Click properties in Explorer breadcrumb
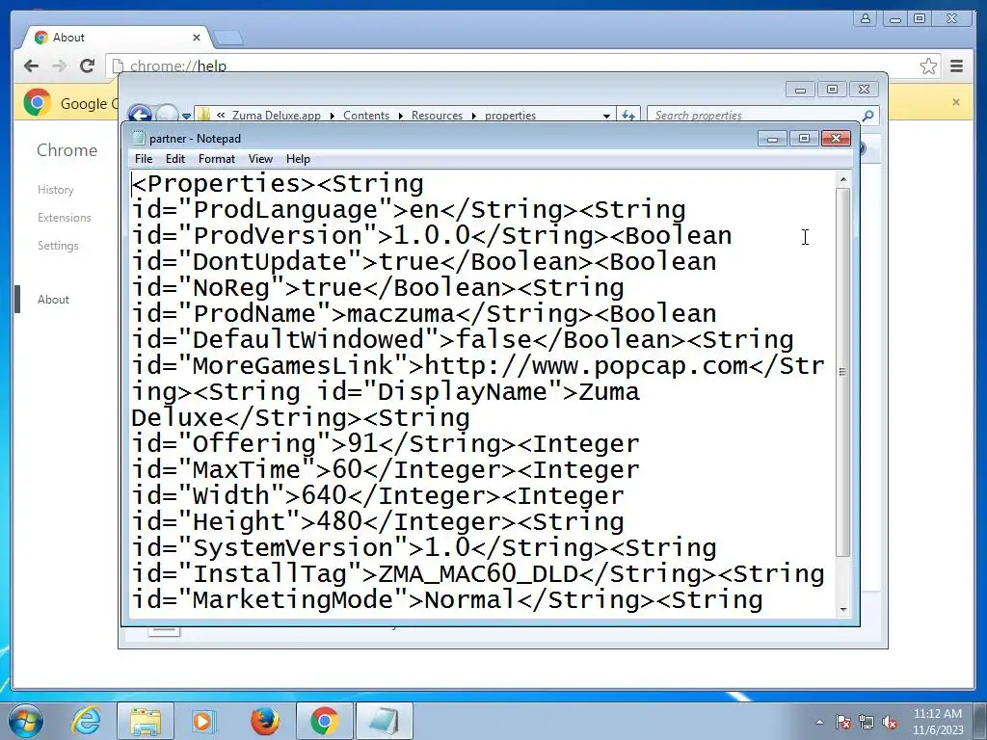 (511, 116)
